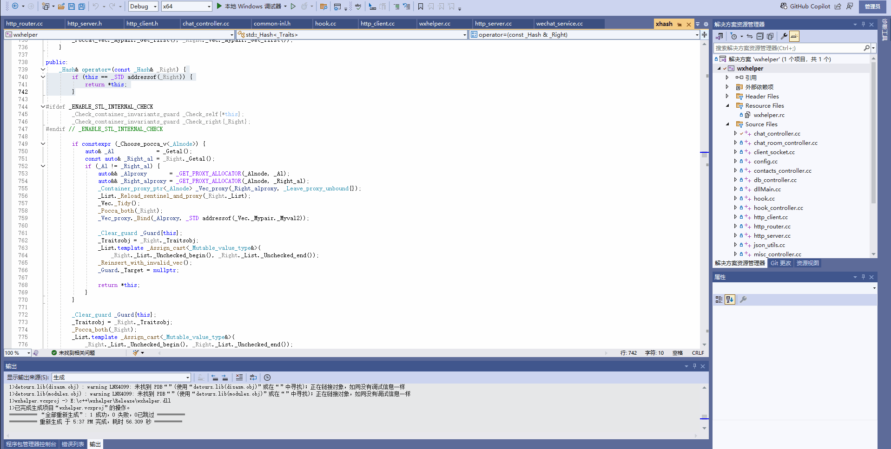Select wxhelper.rc in Solution Explorer
The image size is (891, 449).
point(769,115)
